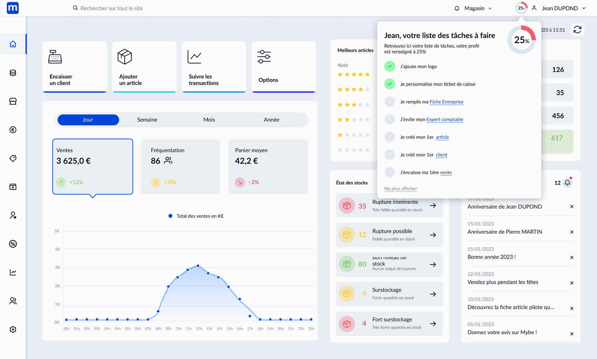
Task: Click the percent discount badge sidebar icon
Action: coord(13,244)
